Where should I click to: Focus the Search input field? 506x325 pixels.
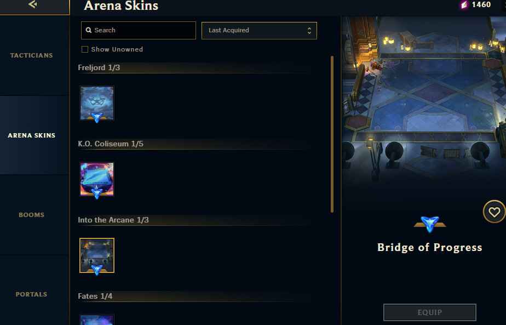coord(139,30)
